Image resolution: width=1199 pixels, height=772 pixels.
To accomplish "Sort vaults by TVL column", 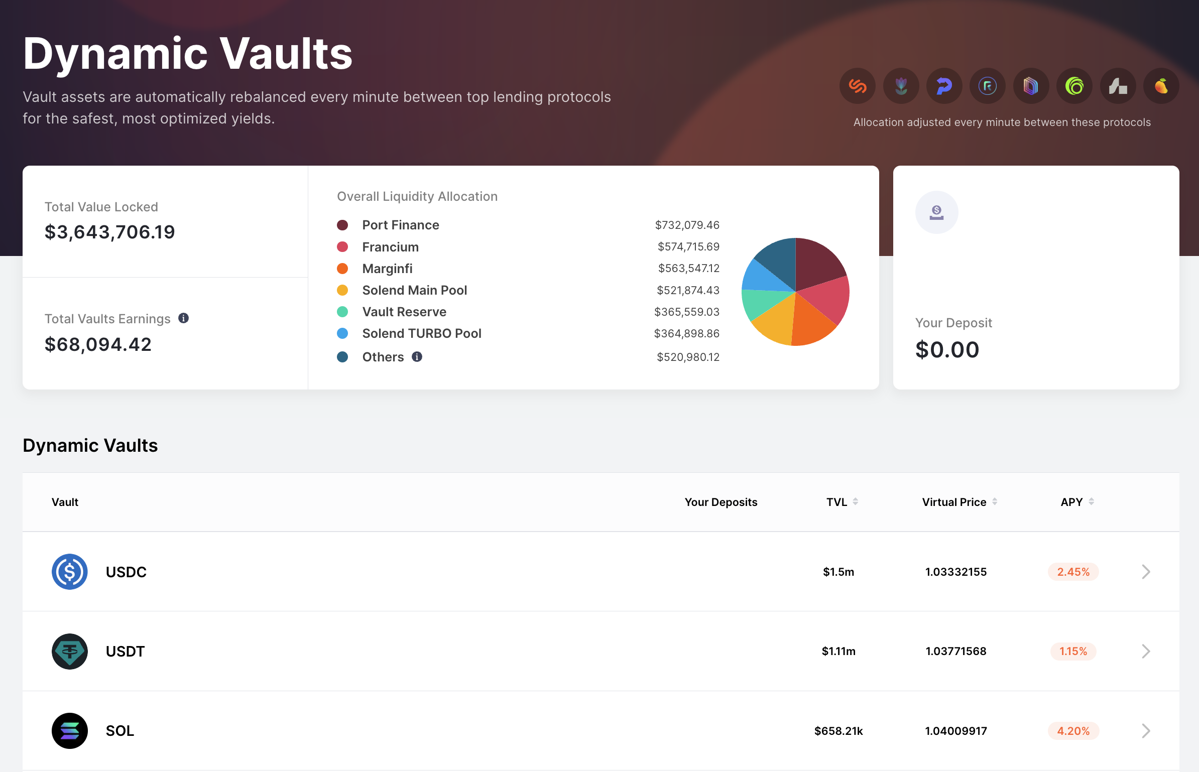I will (x=855, y=501).
